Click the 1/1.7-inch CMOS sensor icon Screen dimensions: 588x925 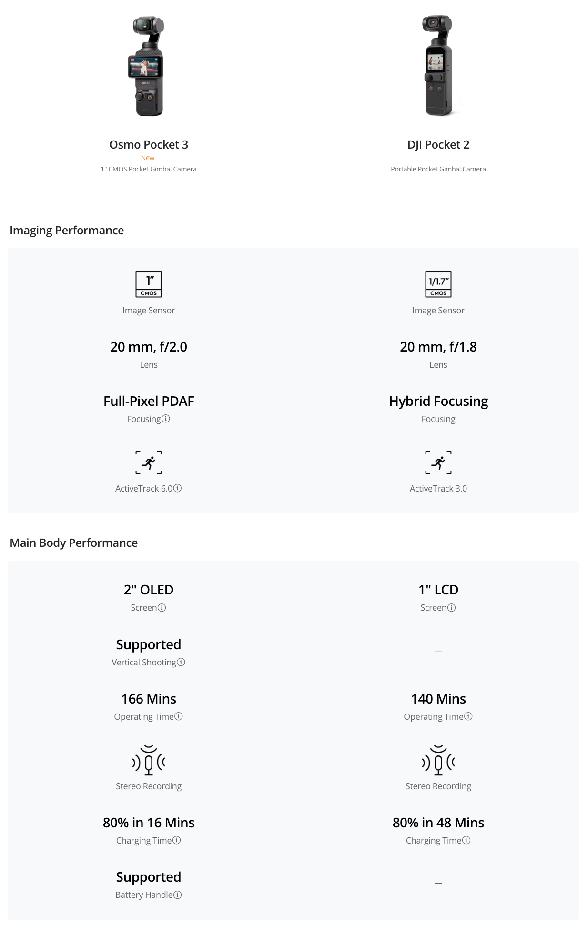click(438, 284)
